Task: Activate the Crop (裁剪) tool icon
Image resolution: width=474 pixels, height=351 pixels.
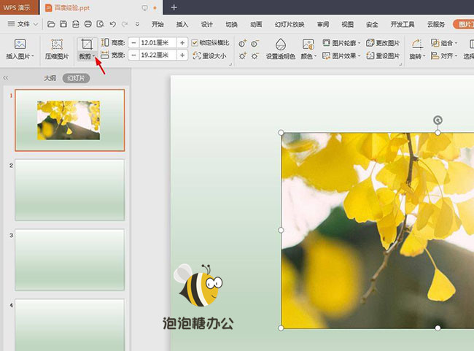Action: coord(87,45)
